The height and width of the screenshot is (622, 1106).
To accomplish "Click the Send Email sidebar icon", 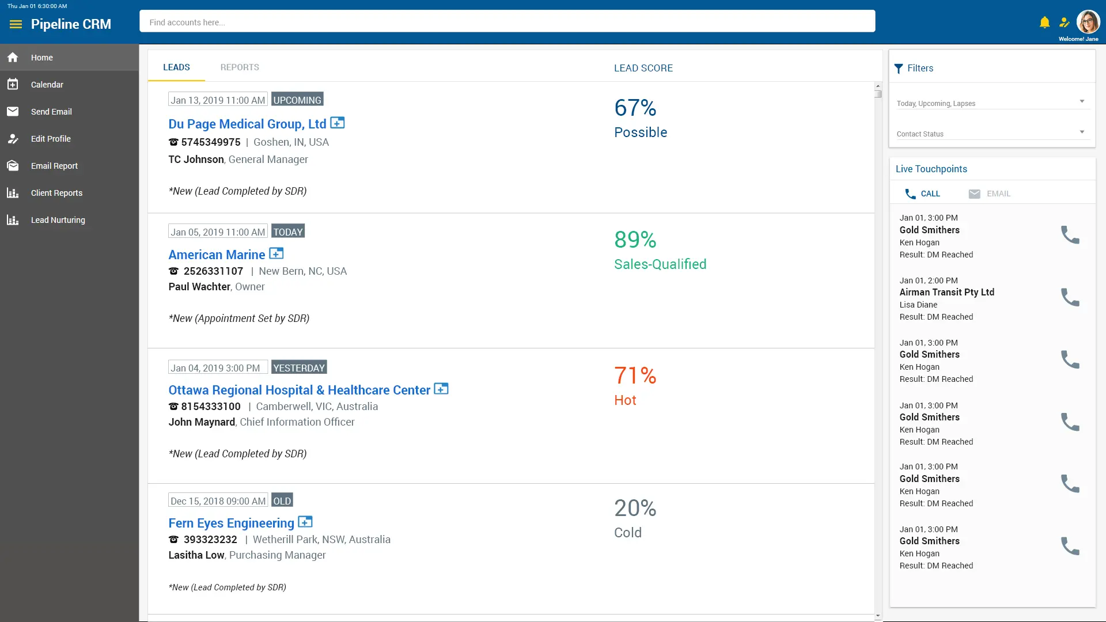I will [x=13, y=111].
